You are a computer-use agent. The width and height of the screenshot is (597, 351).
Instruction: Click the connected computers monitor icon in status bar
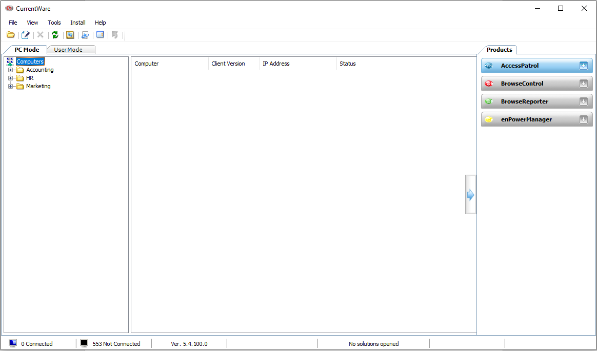[x=13, y=343]
